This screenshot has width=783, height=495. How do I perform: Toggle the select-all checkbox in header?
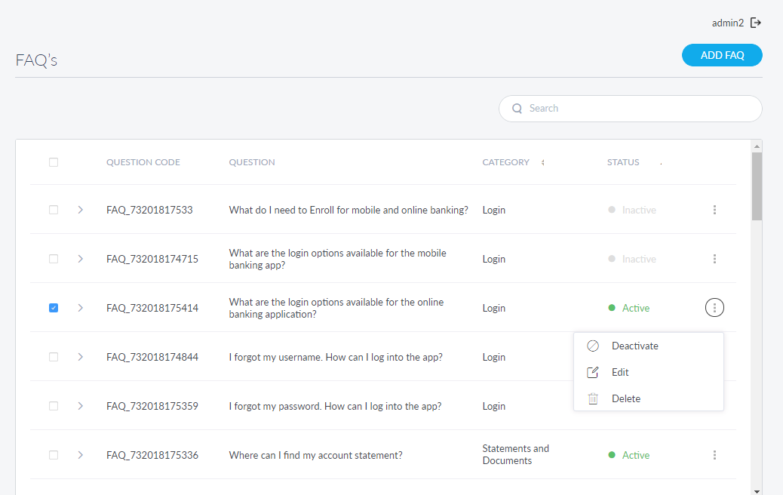[54, 162]
